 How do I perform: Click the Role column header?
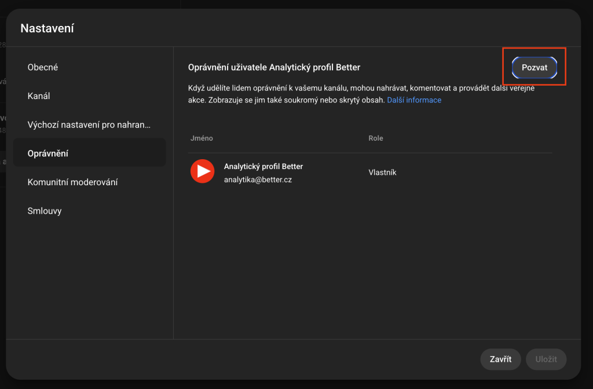coord(375,138)
